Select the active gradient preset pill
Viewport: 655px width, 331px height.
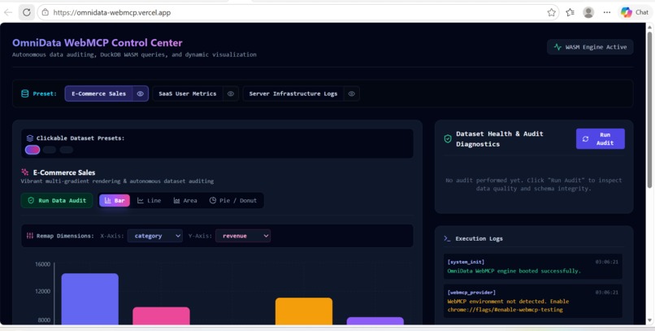(x=33, y=150)
